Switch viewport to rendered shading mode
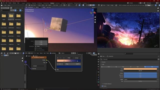Screen dimensions: 160x90 tap(94, 5)
